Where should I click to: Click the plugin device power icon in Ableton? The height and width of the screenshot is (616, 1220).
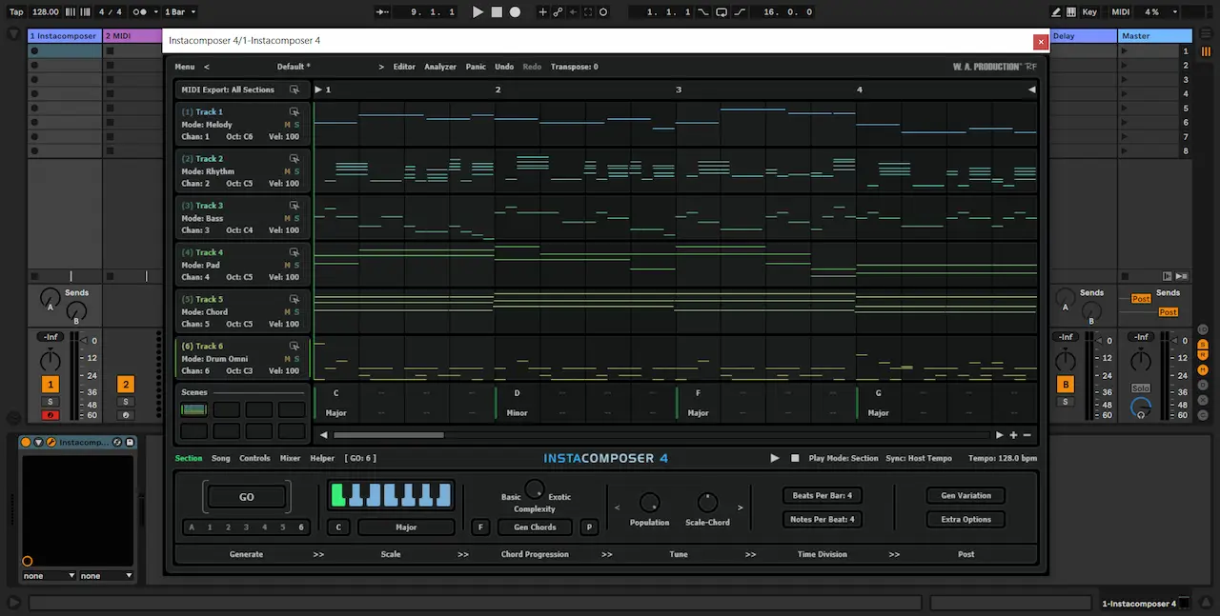(27, 442)
